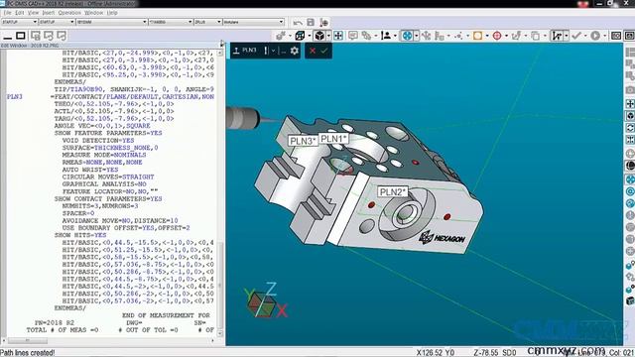Open the gear settings in PLN3 toolbar
The width and height of the screenshot is (635, 357).
[295, 51]
